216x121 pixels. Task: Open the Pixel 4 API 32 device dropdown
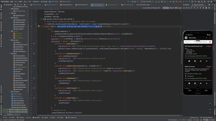coord(147,2)
